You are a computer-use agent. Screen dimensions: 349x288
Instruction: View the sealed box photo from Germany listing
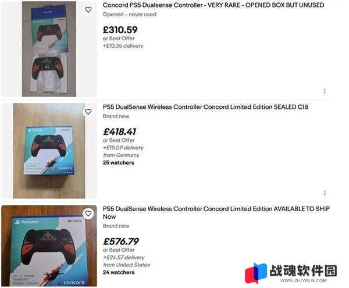pyautogui.click(x=49, y=151)
